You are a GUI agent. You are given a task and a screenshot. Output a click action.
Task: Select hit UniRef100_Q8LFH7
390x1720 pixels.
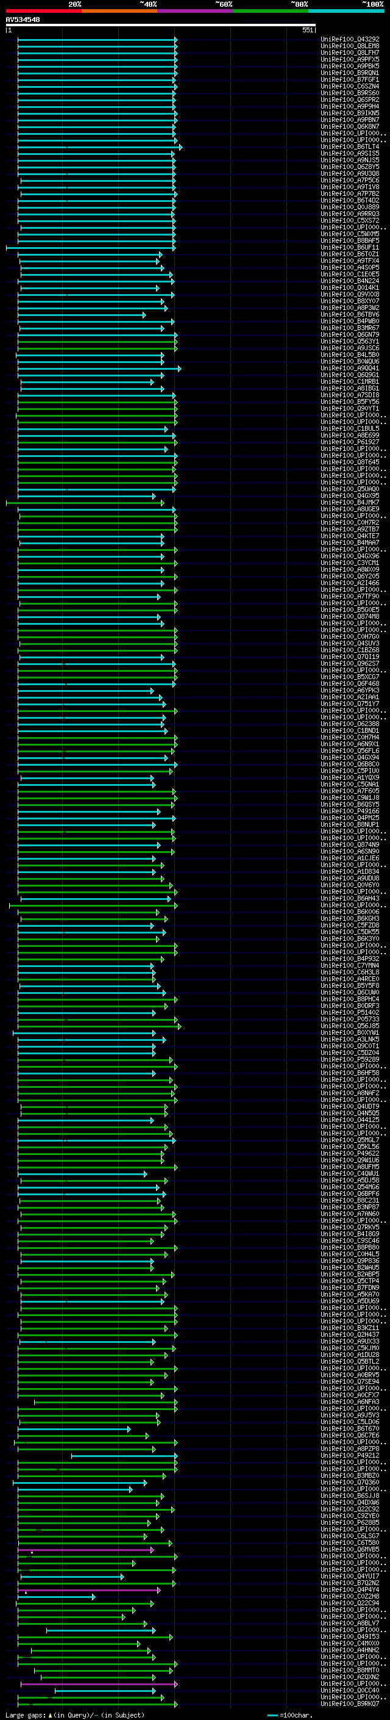coord(350,52)
